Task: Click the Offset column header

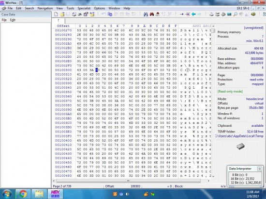Action: click(x=63, y=26)
